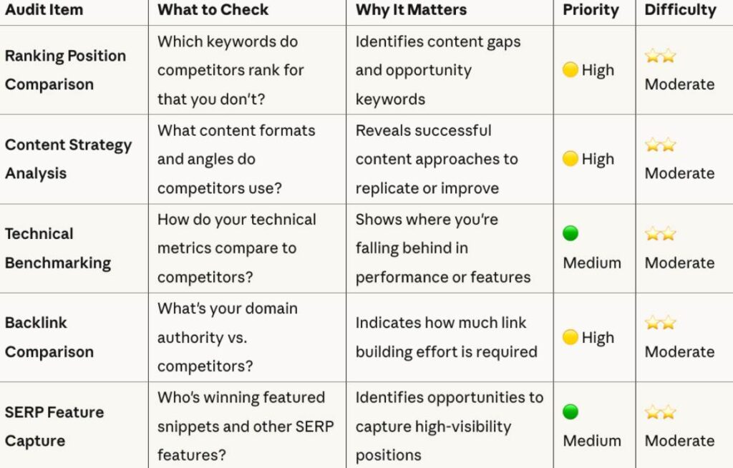The image size is (733, 468).
Task: Click the difficulty stars in Technical Benchmarking row
Action: pos(660,233)
